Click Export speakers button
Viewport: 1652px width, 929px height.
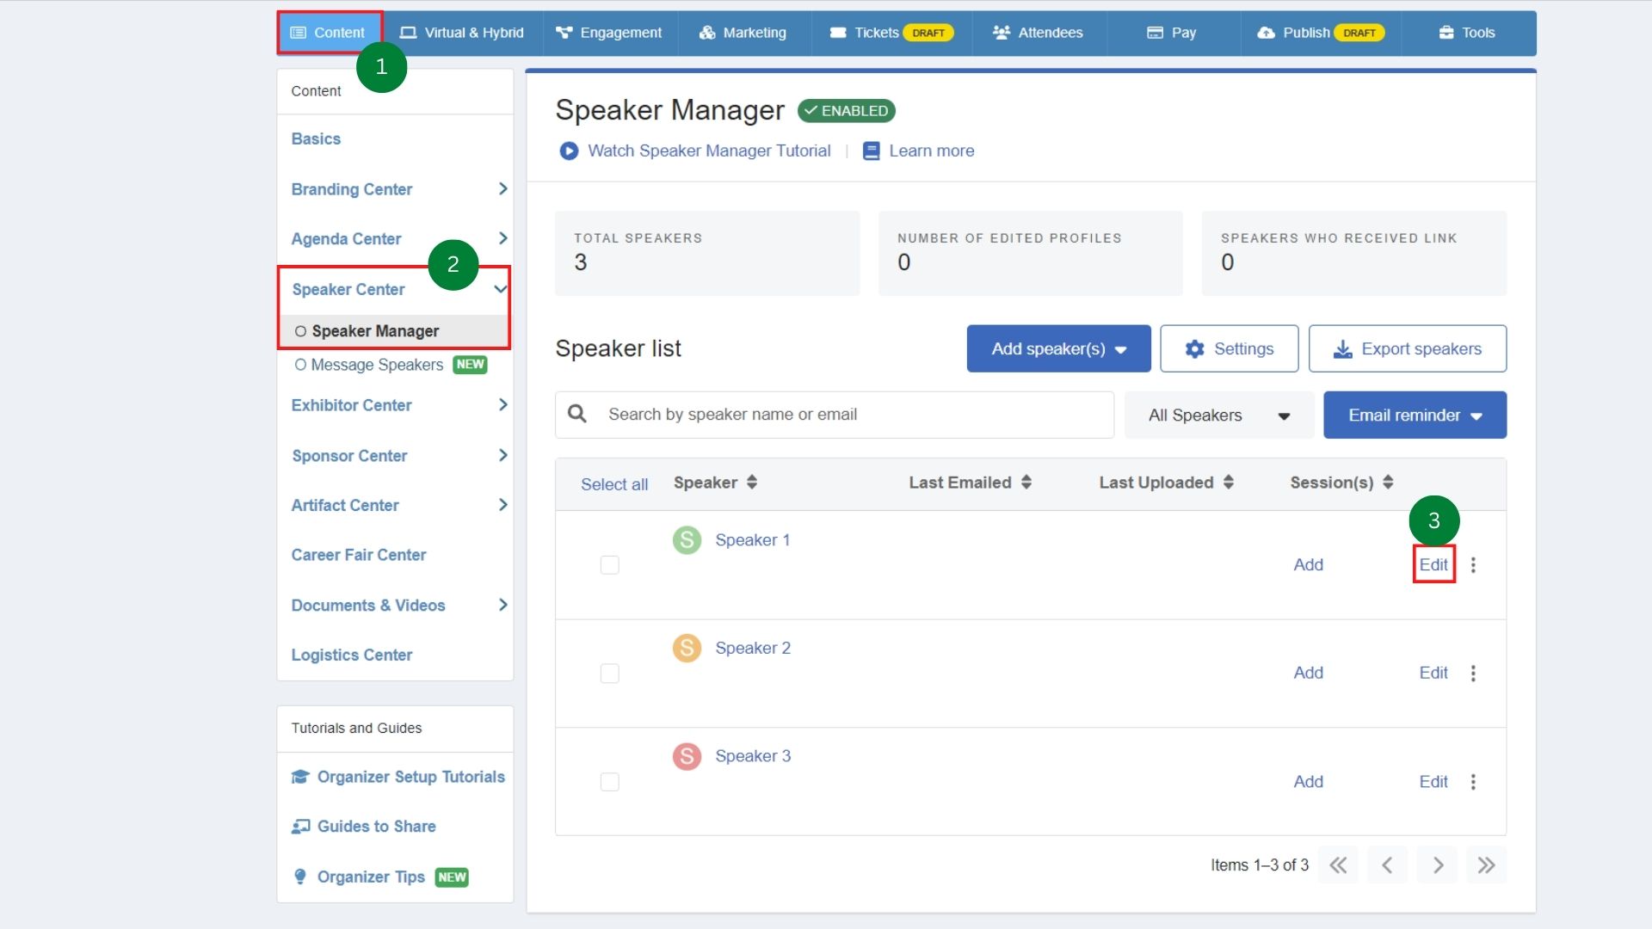1407,348
